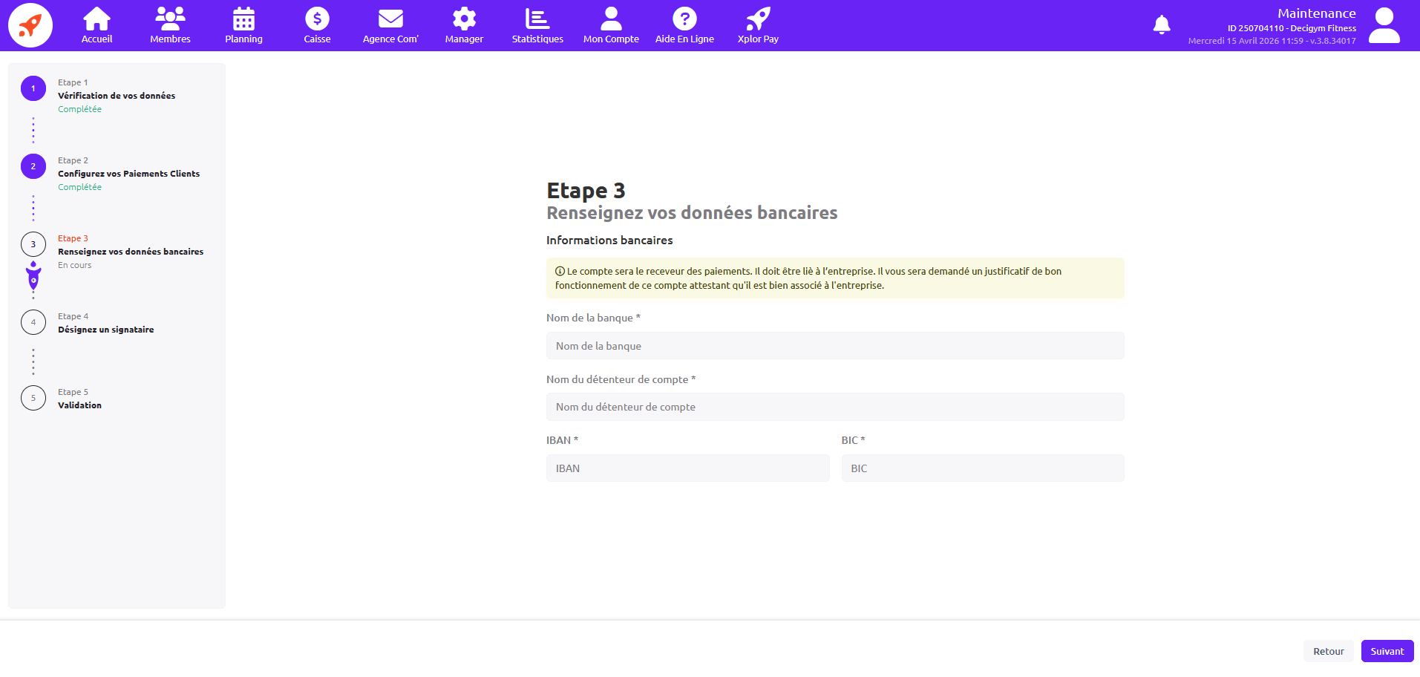Click the Accueil menu label
The width and height of the screenshot is (1420, 677).
click(96, 39)
